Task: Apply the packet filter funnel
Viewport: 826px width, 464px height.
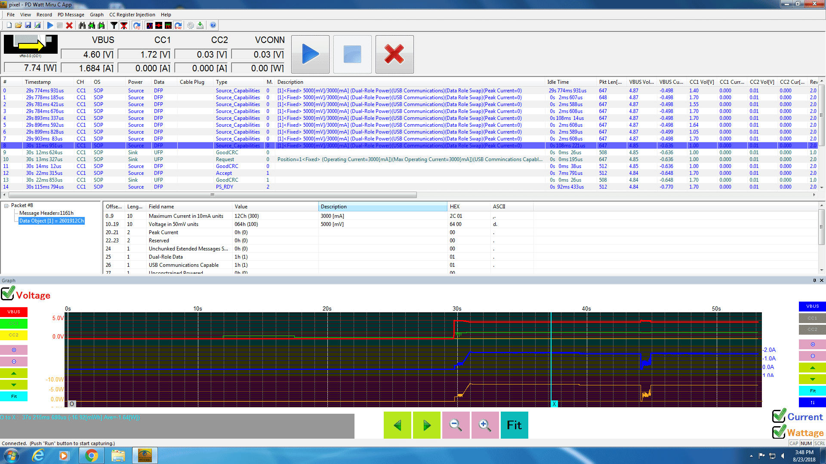Action: [114, 25]
